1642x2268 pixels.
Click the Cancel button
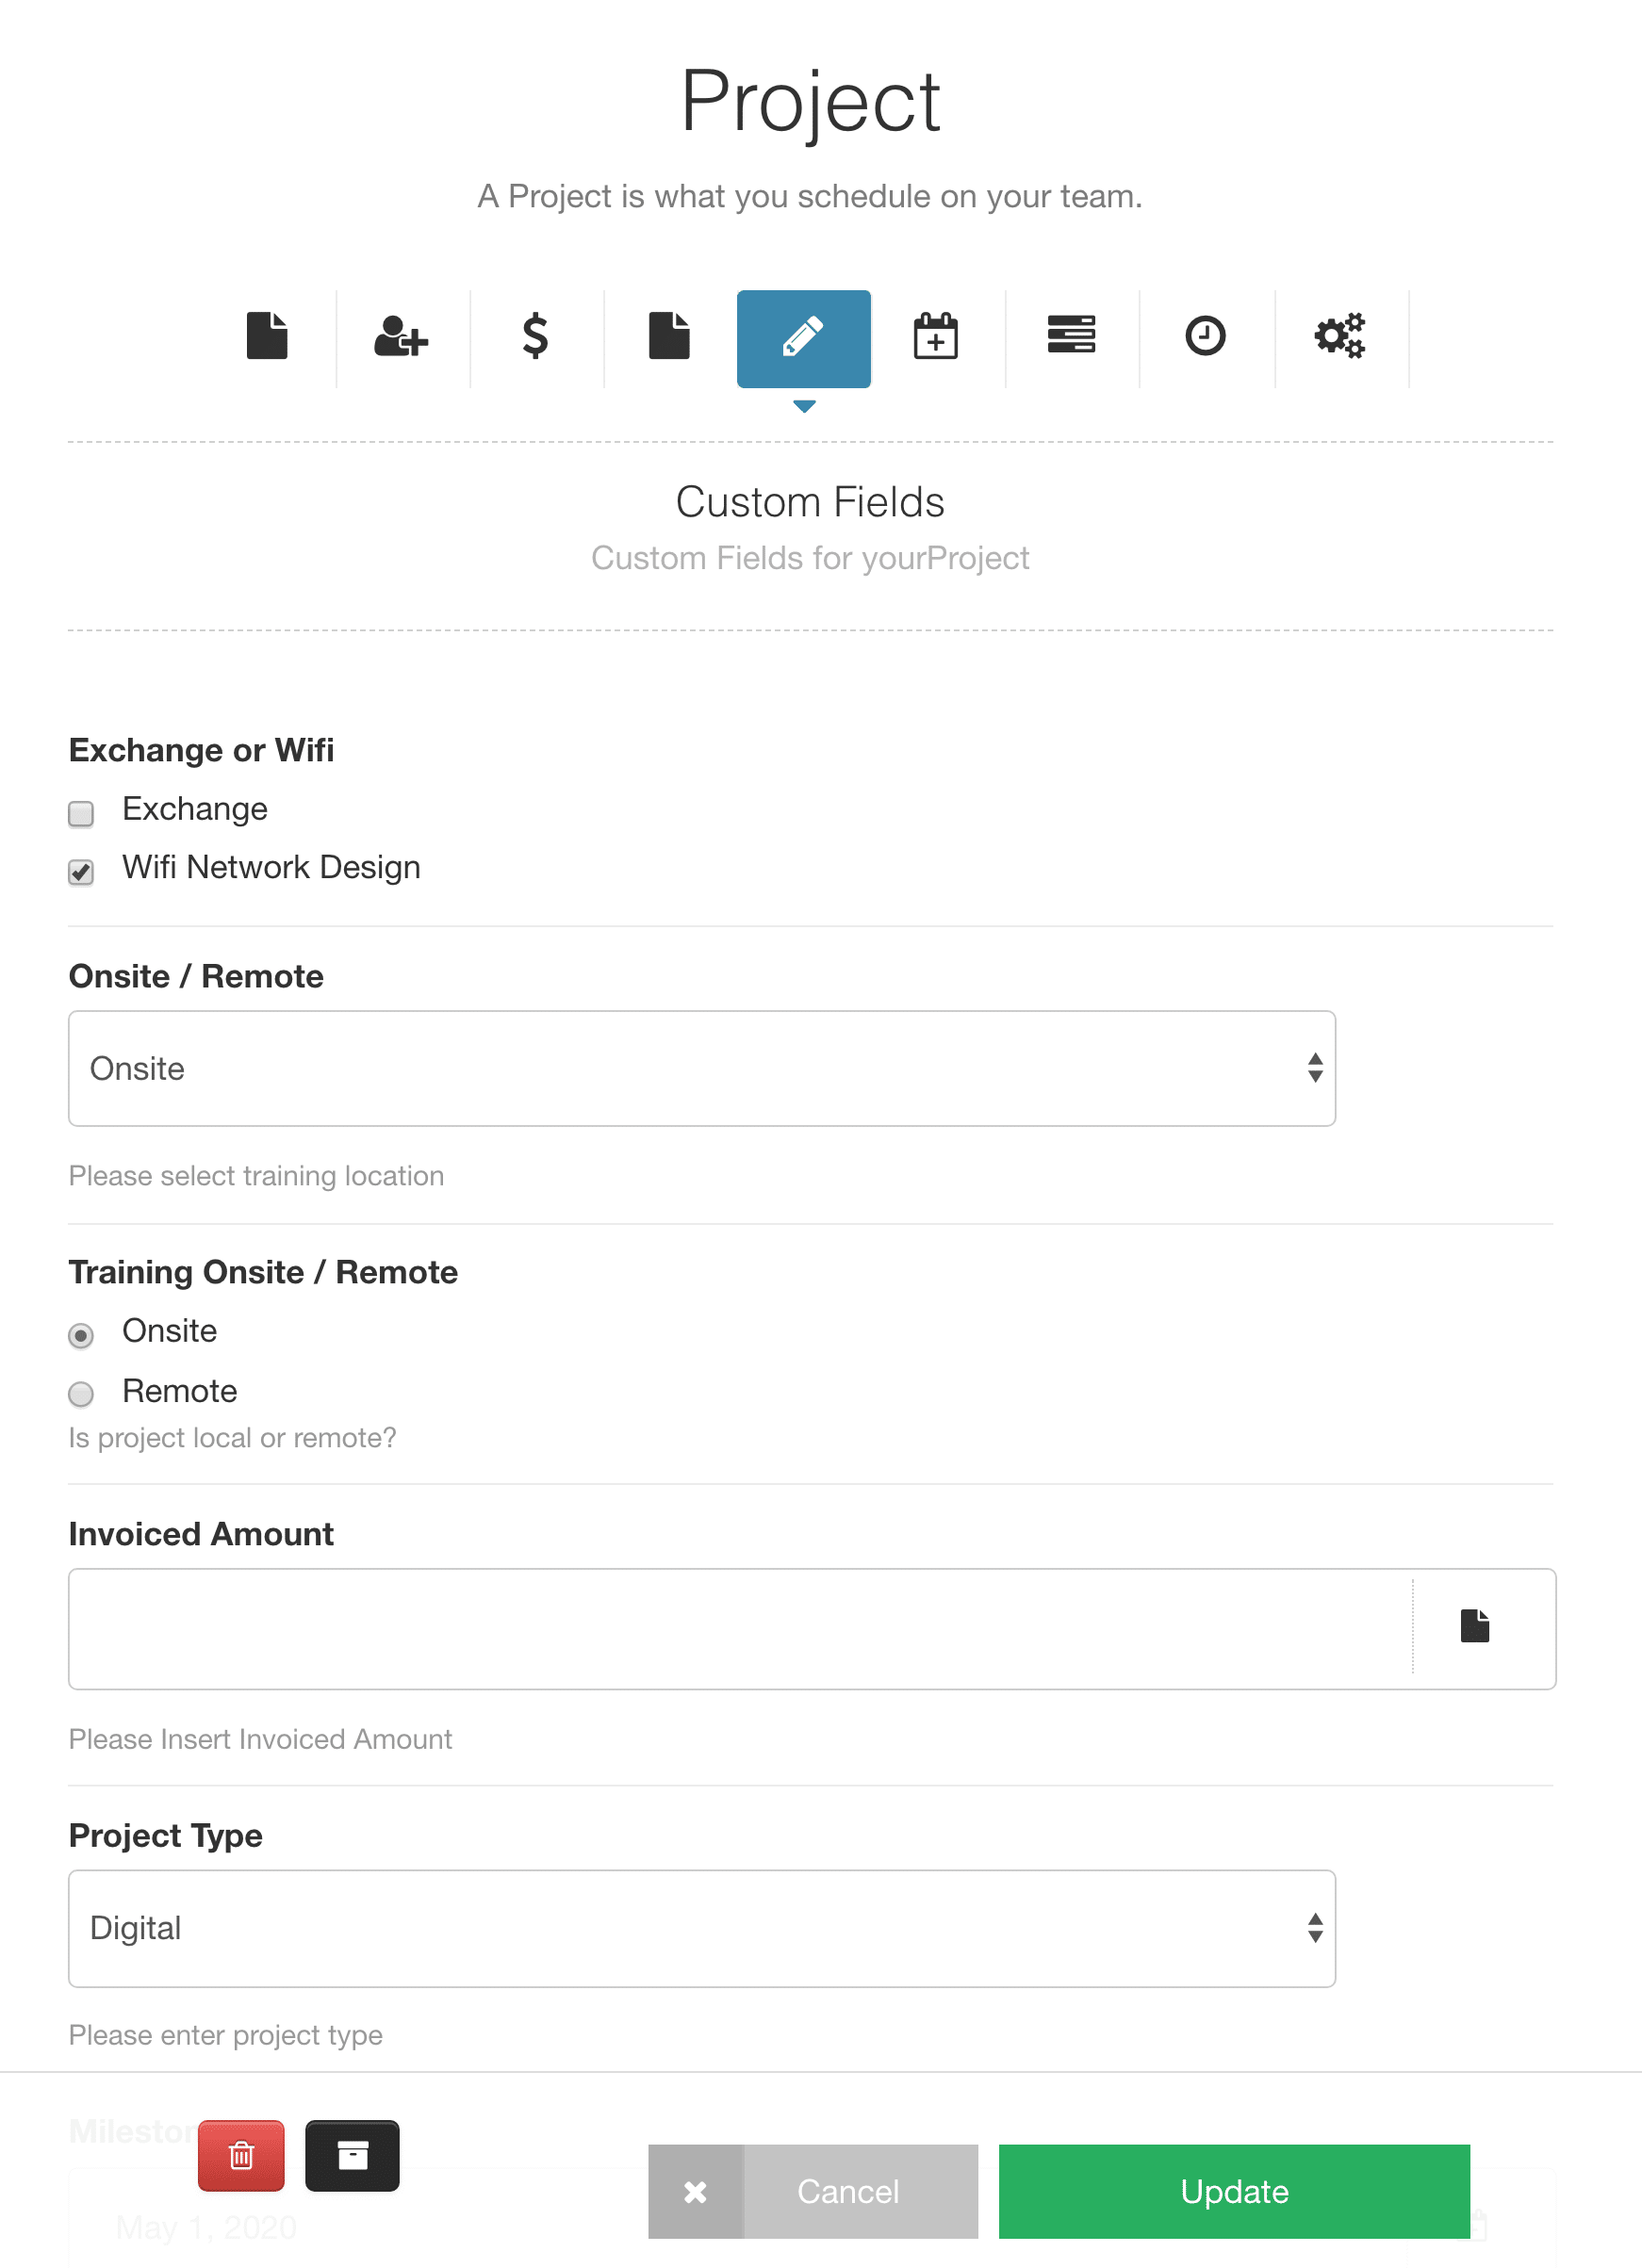pyautogui.click(x=813, y=2191)
